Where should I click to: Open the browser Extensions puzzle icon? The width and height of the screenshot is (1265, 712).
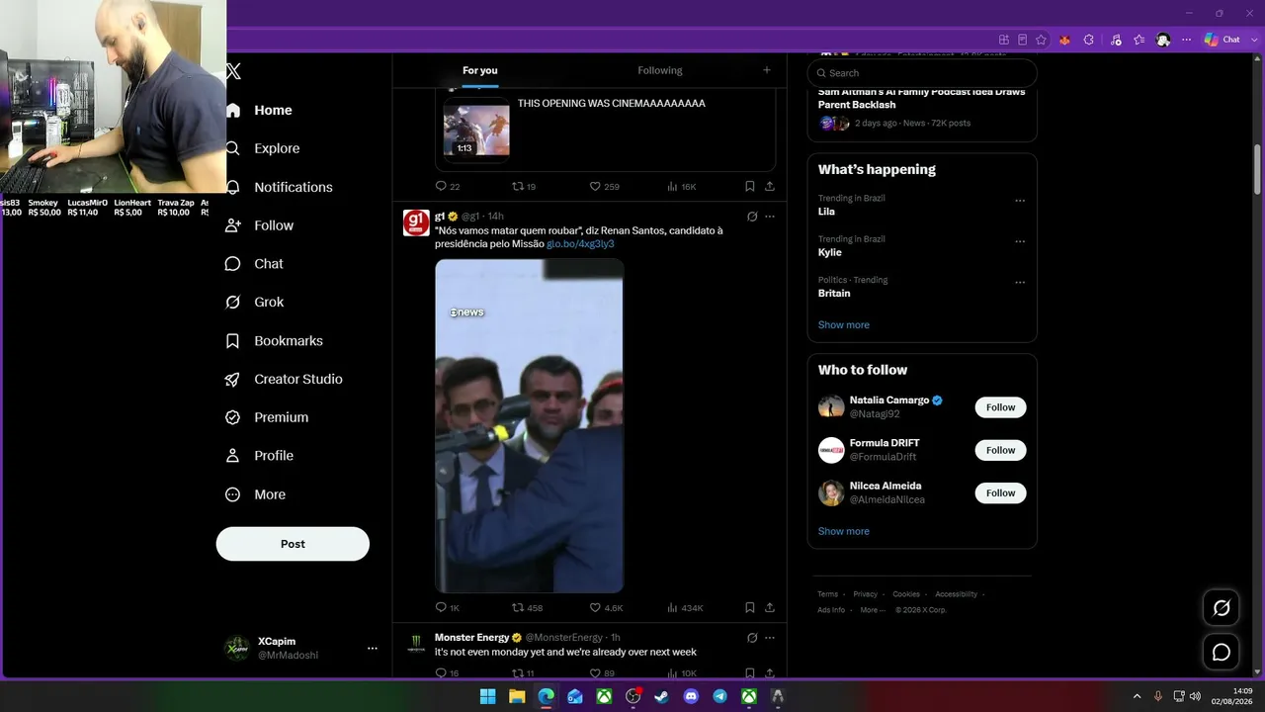click(1088, 40)
